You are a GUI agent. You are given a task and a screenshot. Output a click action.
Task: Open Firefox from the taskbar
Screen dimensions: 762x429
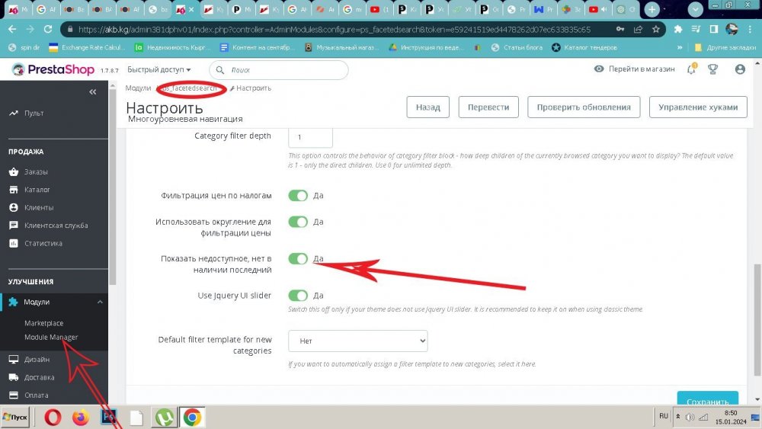81,418
